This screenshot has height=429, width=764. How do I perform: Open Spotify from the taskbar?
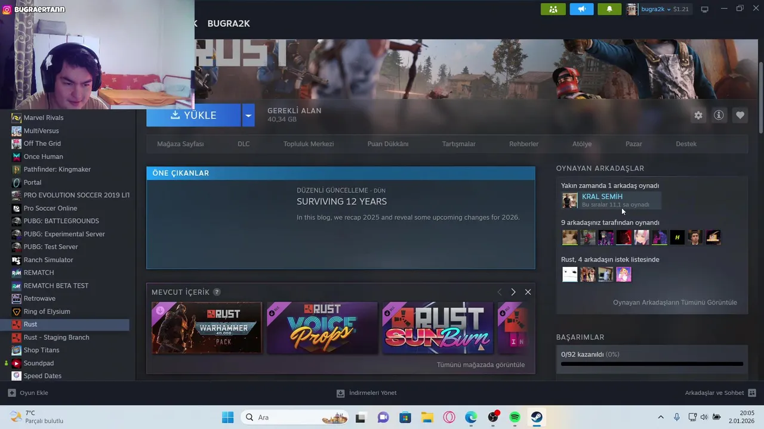515,417
